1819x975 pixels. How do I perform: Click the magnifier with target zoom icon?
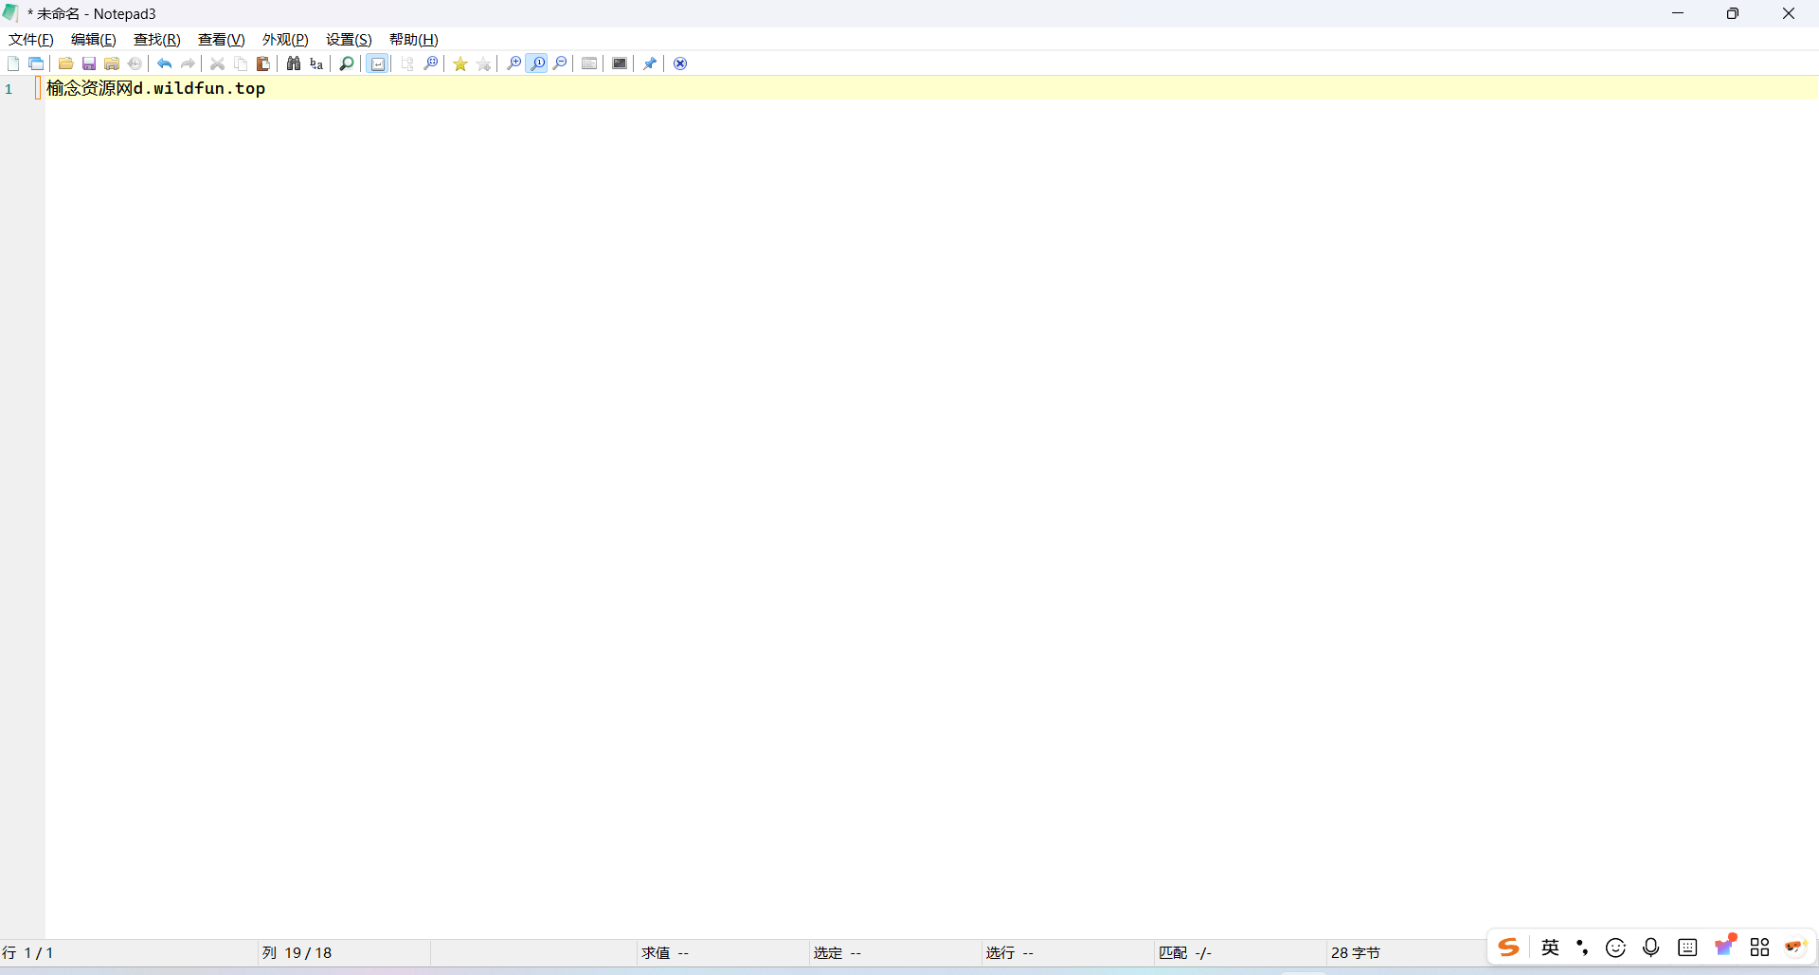(x=431, y=63)
